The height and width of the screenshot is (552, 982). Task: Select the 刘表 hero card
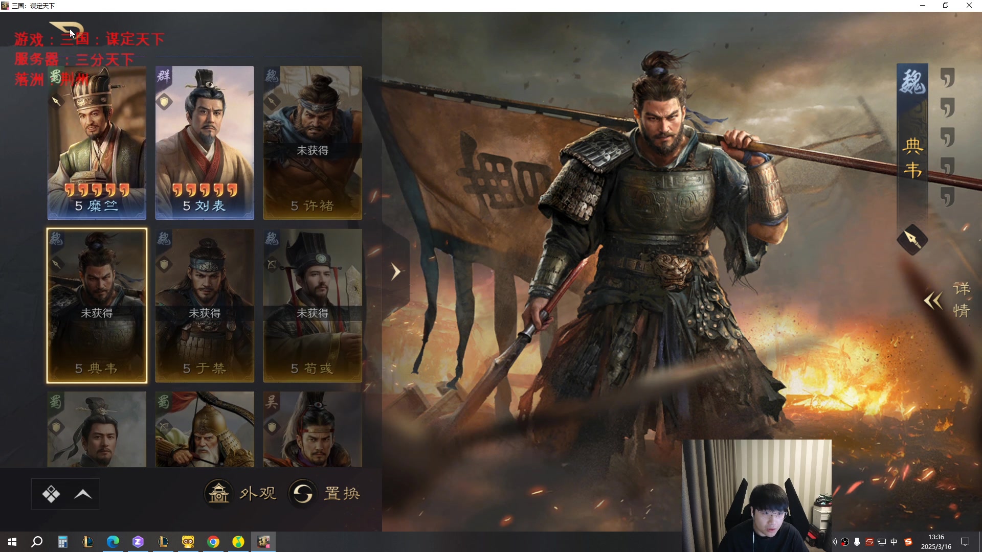tap(205, 143)
